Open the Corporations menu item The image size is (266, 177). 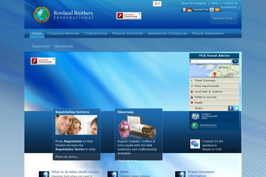coord(95,33)
